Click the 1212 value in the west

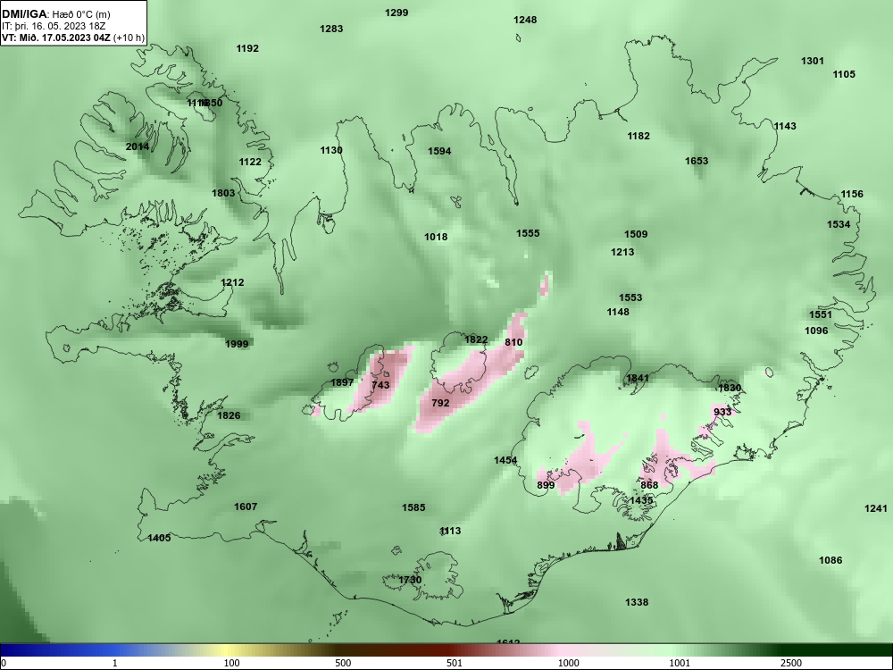click(x=232, y=282)
